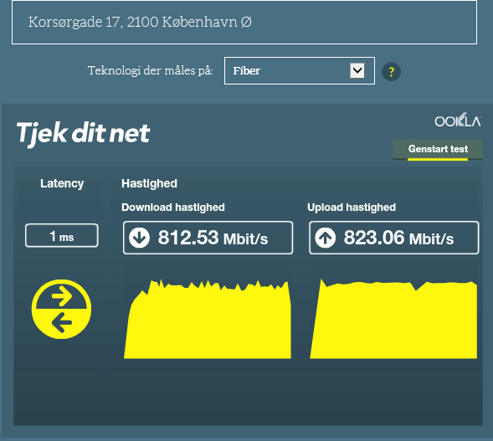Click the Upload hastighed label
493x441 pixels.
click(x=352, y=208)
